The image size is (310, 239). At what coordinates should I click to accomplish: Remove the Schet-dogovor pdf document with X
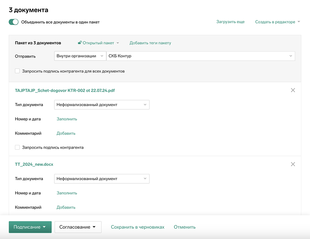[x=293, y=90]
